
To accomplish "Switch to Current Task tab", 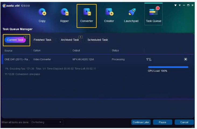I will point(15,40).
